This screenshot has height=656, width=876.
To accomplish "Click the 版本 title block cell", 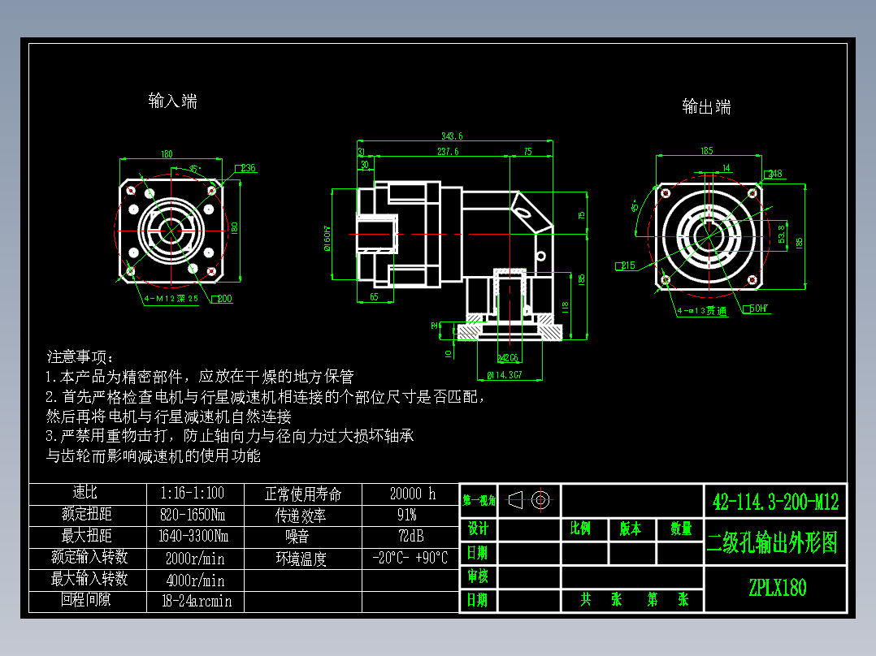I will pyautogui.click(x=634, y=529).
